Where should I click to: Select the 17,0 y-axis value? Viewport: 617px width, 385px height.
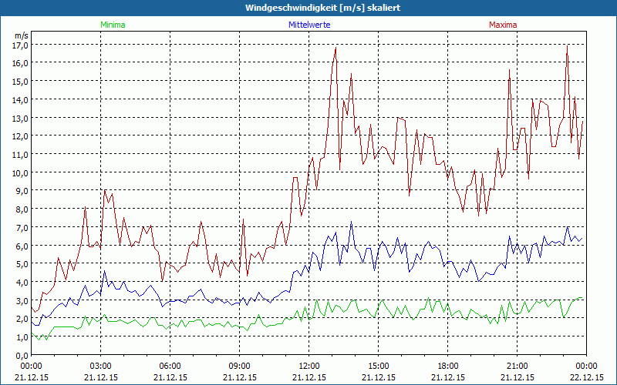(20, 45)
